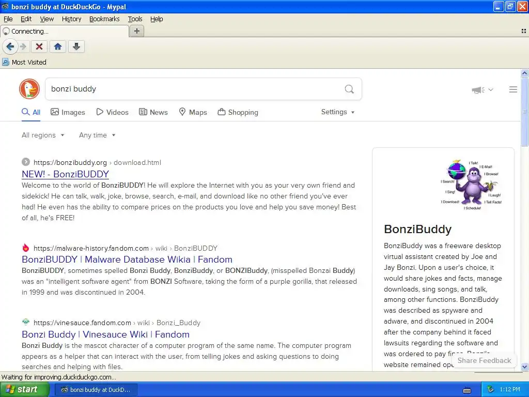Image resolution: width=529 pixels, height=397 pixels.
Task: Click malware-history fandom flame favicon
Action: coord(26,248)
